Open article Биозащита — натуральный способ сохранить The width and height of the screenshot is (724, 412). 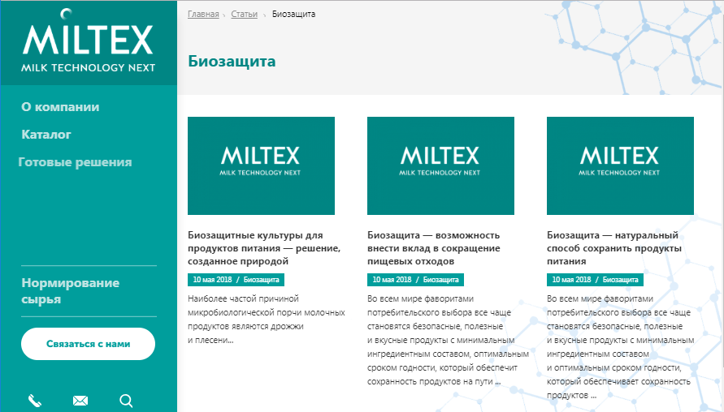point(614,248)
